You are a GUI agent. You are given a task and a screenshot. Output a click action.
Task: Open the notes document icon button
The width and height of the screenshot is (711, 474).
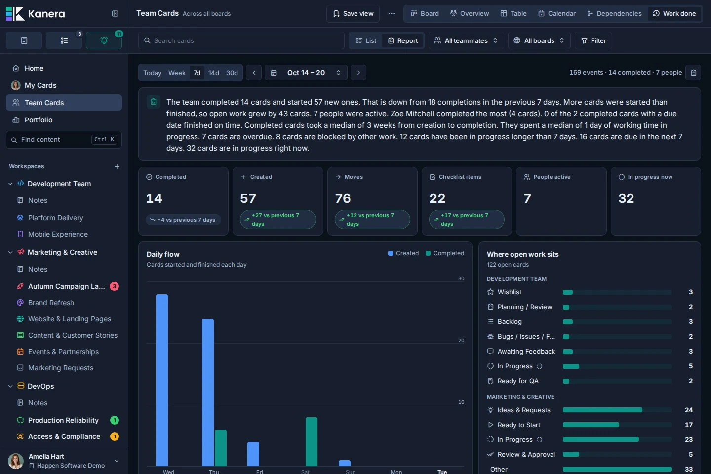tap(24, 40)
